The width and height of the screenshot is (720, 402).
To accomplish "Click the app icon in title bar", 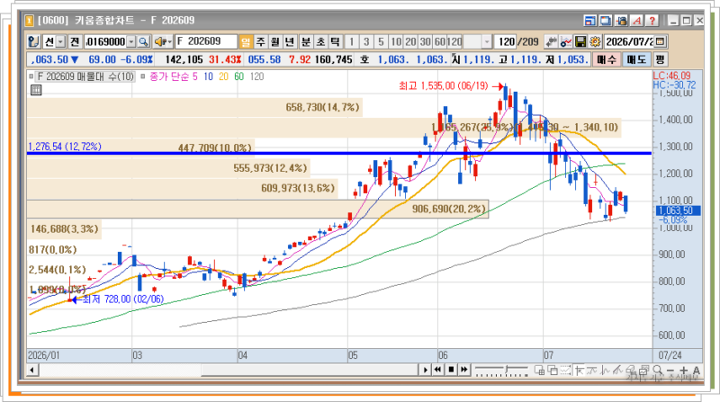I will tap(30, 20).
